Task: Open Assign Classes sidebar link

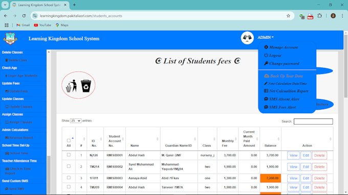Action: pyautogui.click(x=18, y=122)
